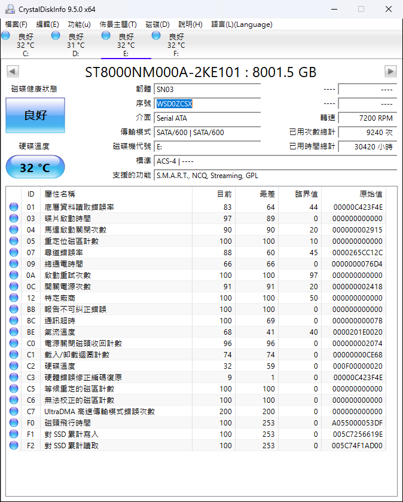Viewport: 403px width, 502px height.
Task: Select the 氣流溫度 attribute name
Action: click(60, 332)
